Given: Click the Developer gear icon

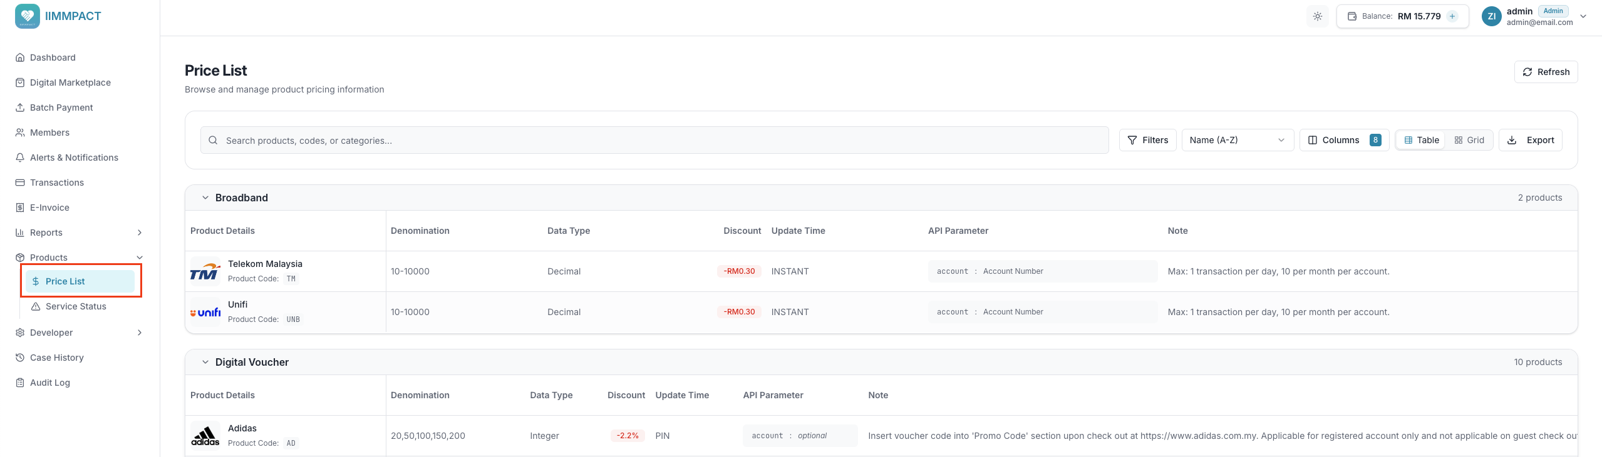Looking at the screenshot, I should (x=20, y=333).
